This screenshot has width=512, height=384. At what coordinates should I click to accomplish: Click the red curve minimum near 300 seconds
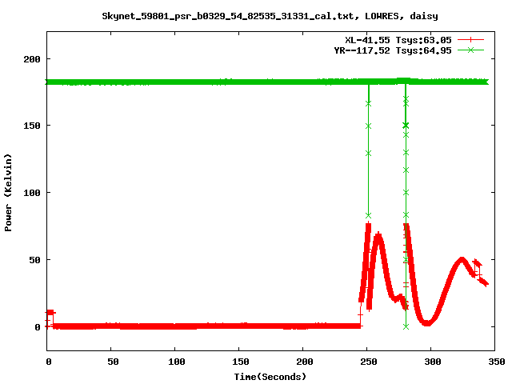(x=426, y=323)
